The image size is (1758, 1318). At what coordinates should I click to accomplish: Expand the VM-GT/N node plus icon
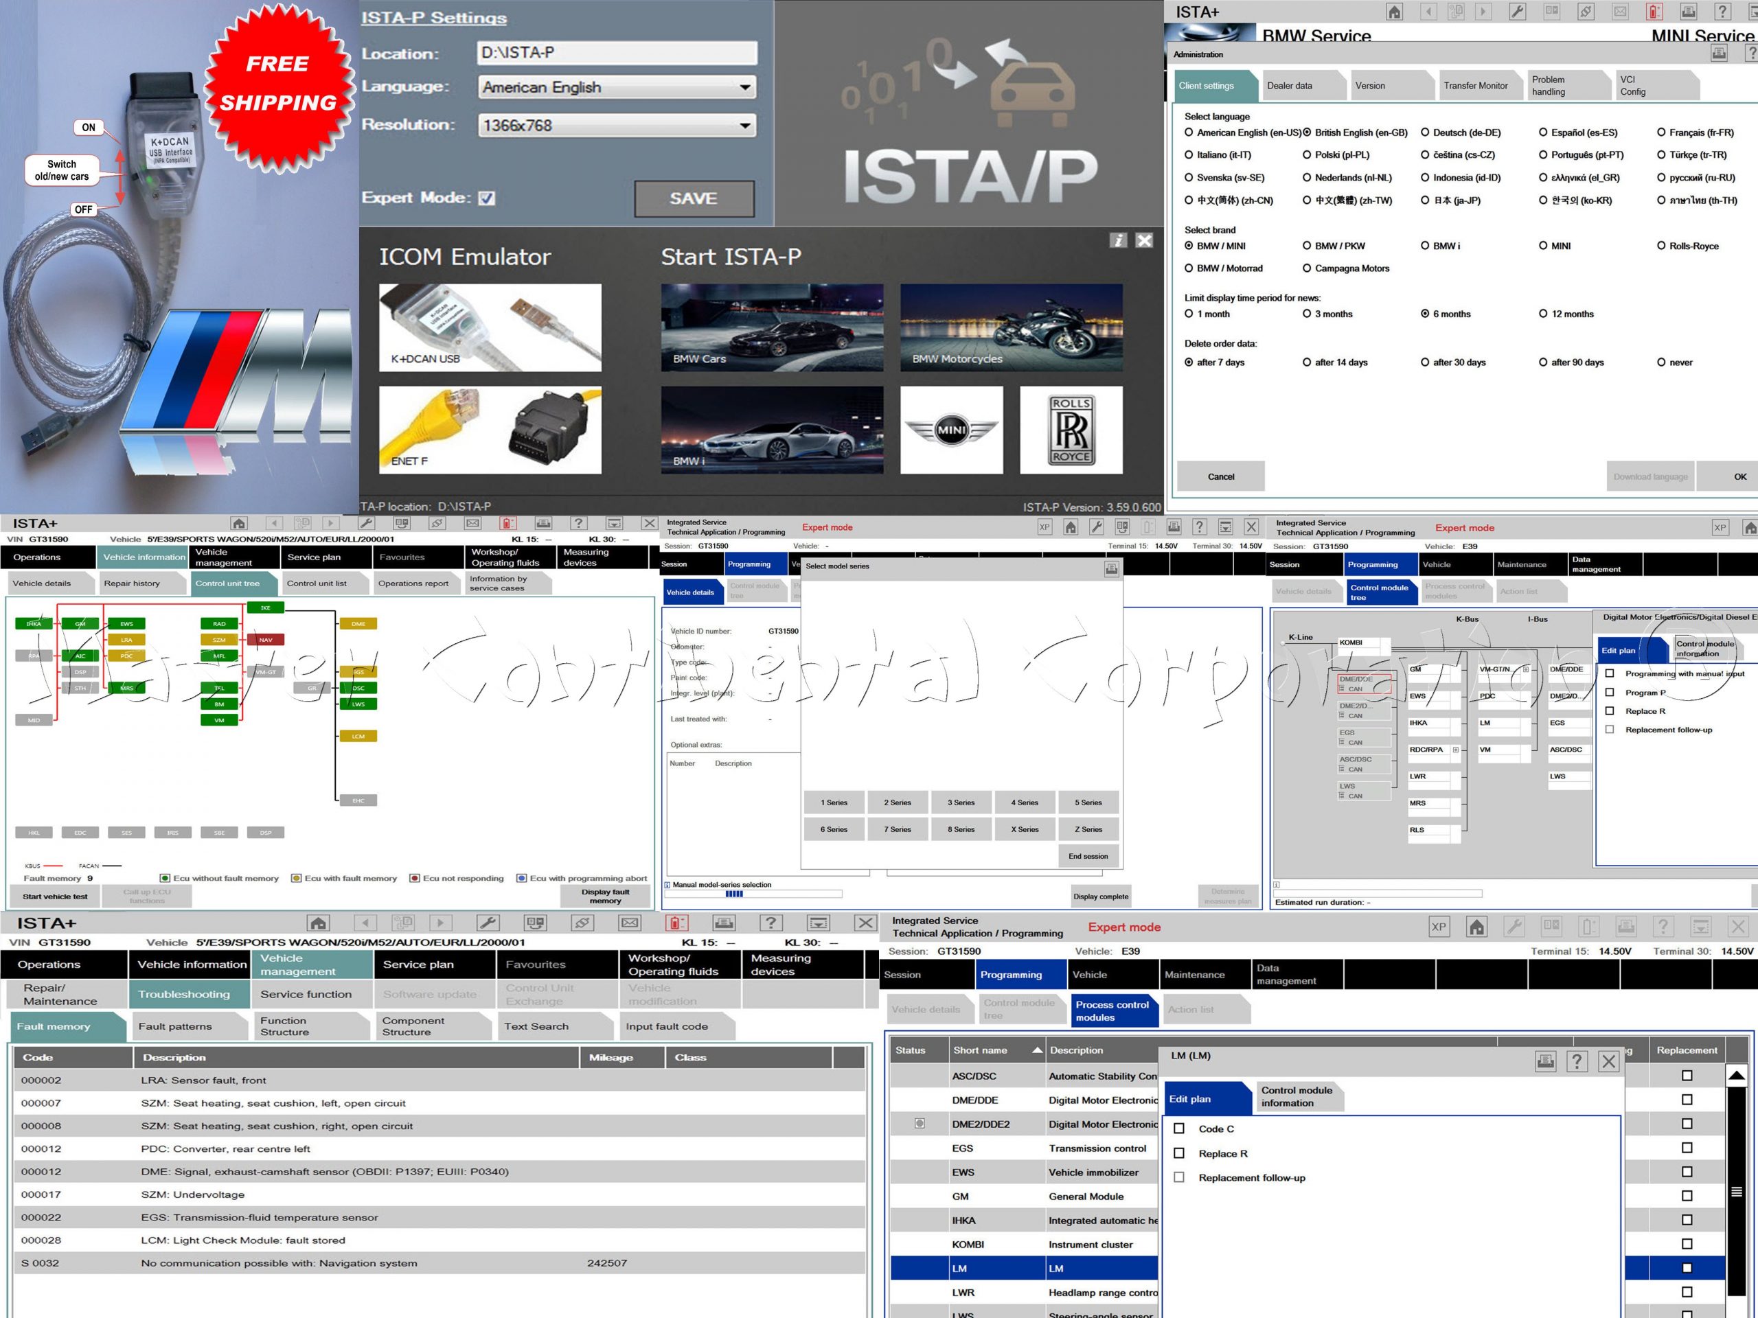pos(1526,669)
